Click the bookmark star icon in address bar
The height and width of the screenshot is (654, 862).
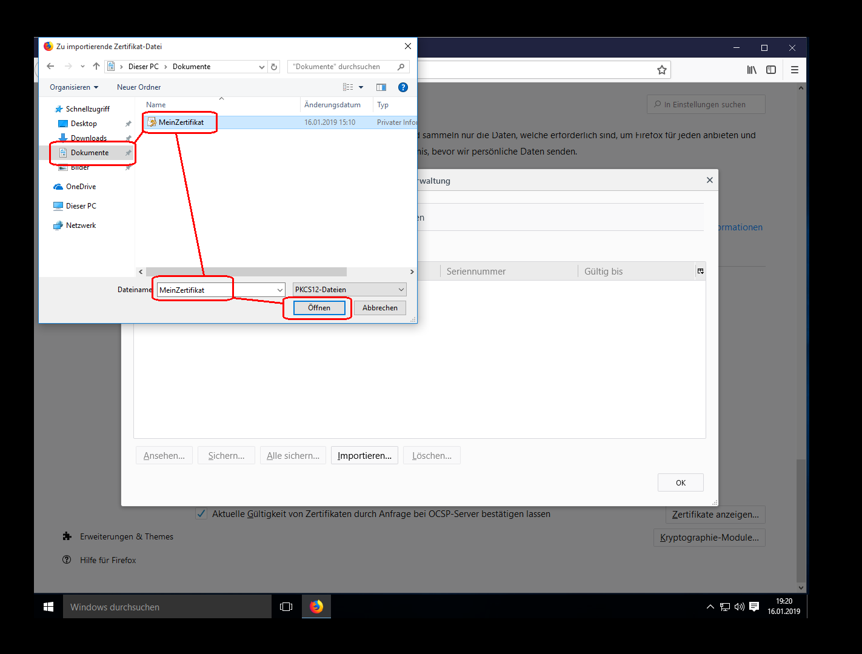click(661, 70)
